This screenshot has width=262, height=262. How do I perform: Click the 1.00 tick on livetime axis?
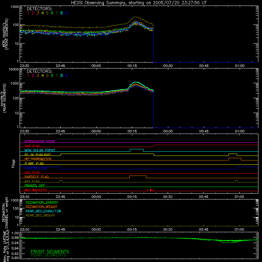tap(15, 233)
